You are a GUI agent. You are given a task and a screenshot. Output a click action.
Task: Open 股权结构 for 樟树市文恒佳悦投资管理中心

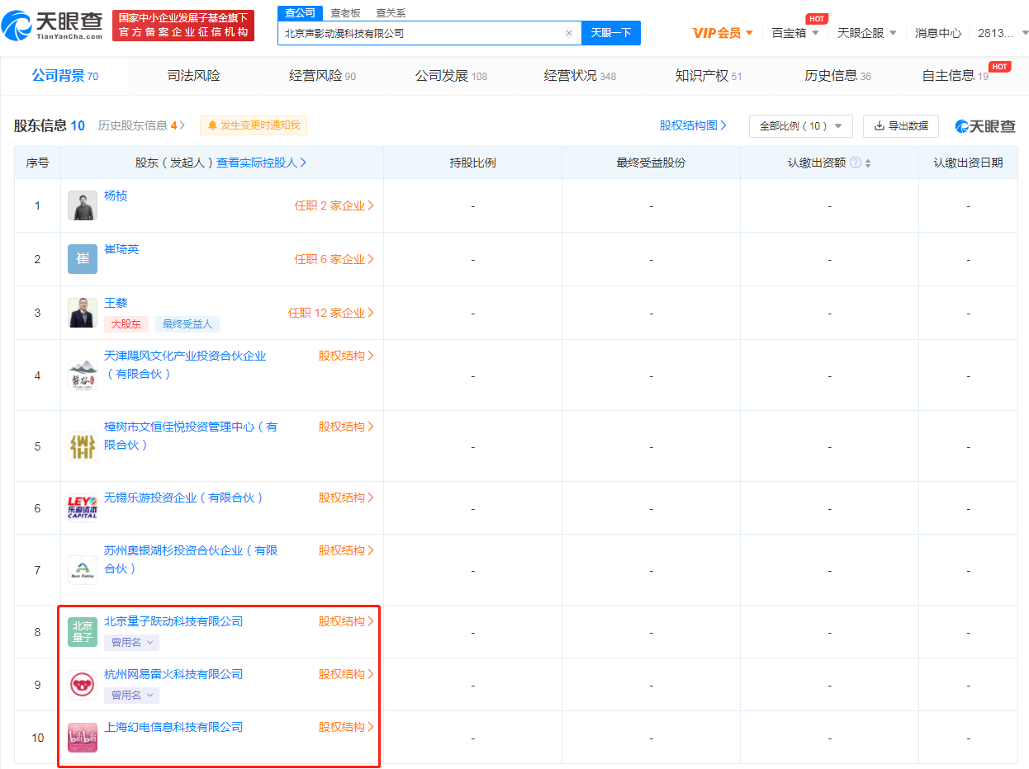pyautogui.click(x=347, y=427)
